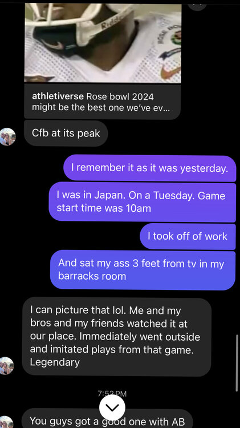Tap the scroll-to-latest down chevron button
Screen dimensions: 240x428
click(x=112, y=407)
